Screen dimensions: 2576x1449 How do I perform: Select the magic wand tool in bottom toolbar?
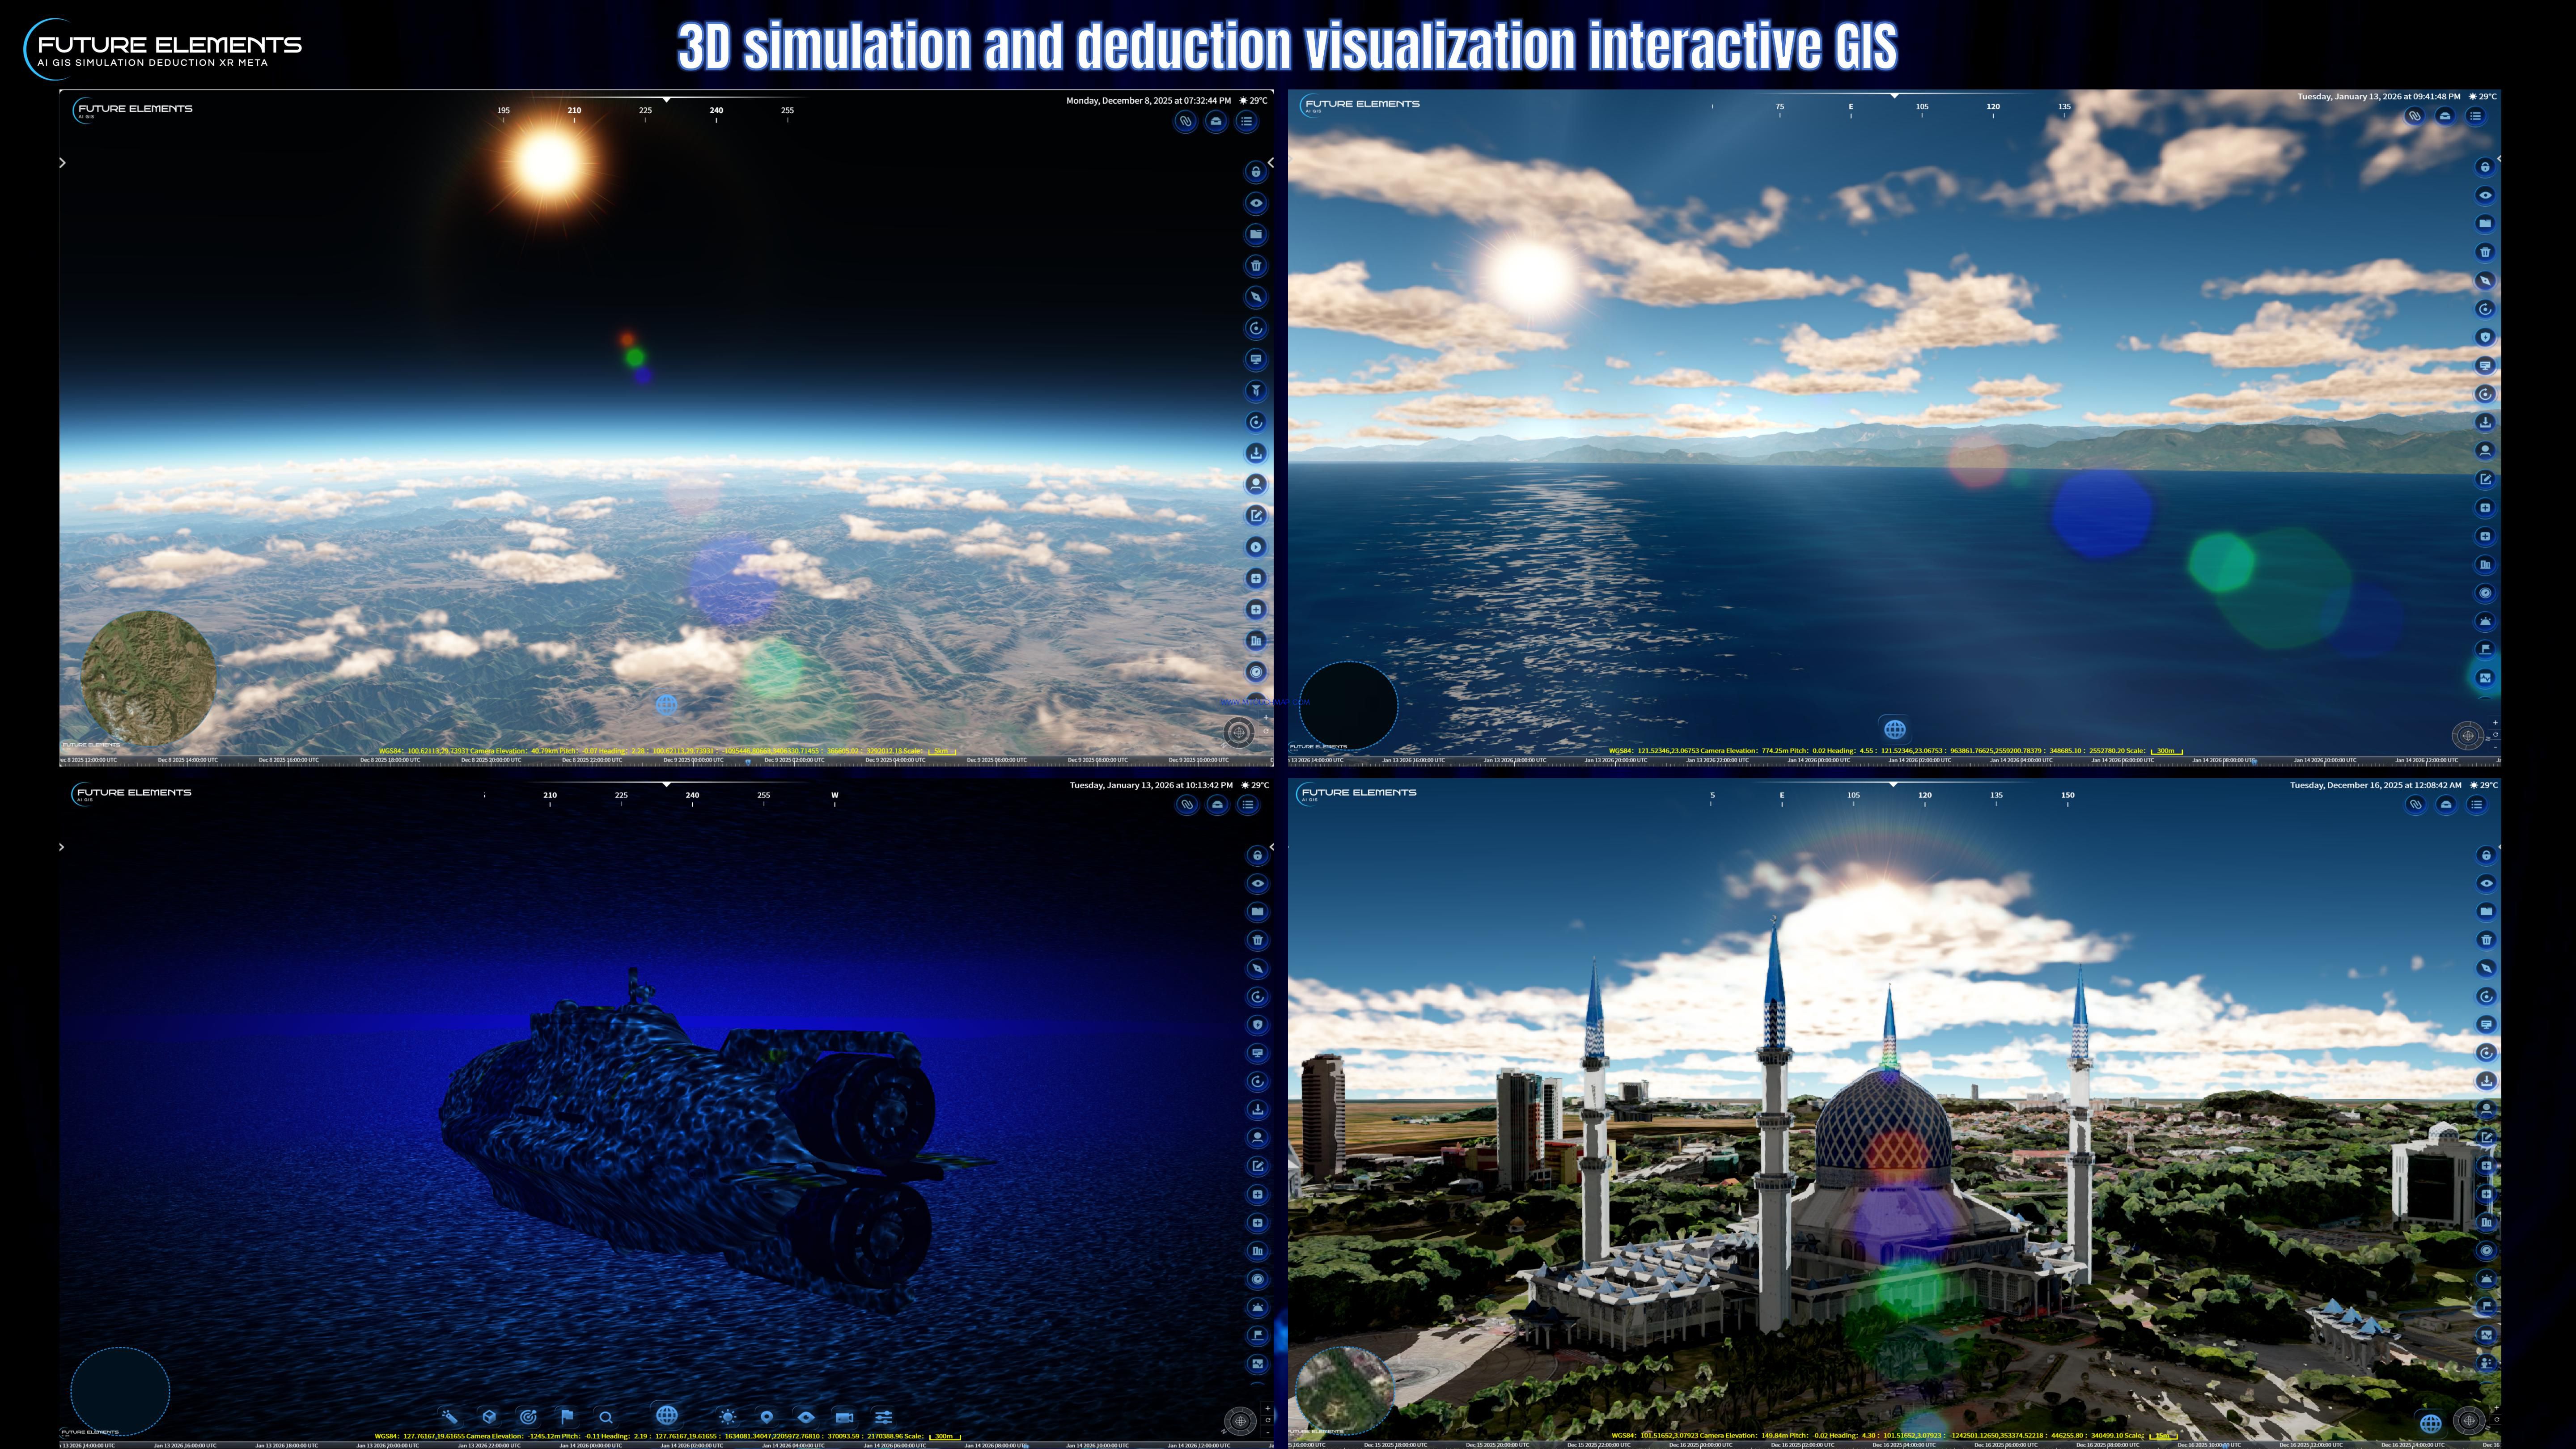450,1417
